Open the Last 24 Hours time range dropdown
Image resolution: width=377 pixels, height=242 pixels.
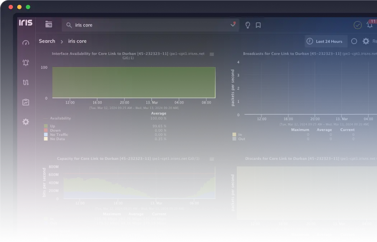(326, 41)
